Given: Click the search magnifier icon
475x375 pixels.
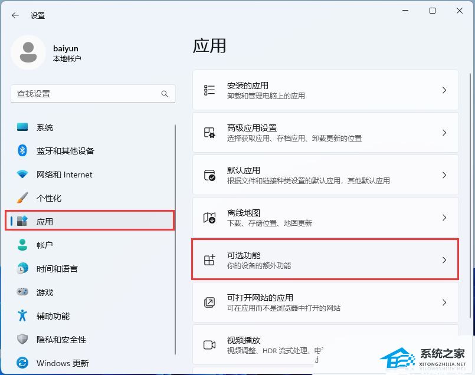Looking at the screenshot, I should pos(165,94).
